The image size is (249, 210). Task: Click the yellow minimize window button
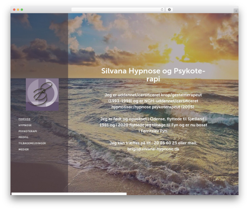click(18, 10)
